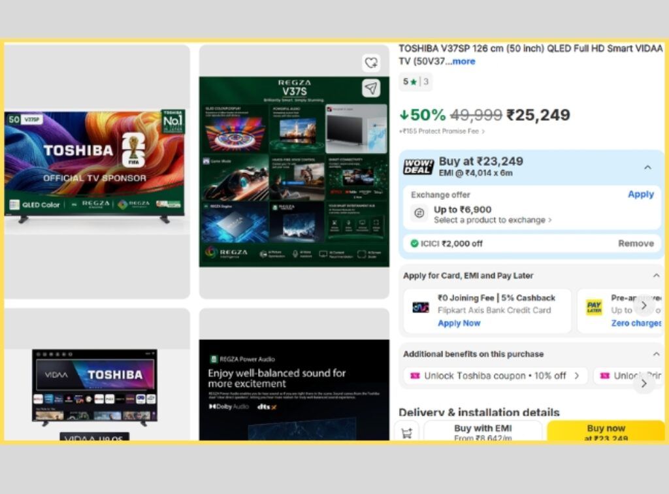Click the Pay Later logo icon
This screenshot has height=494, width=669.
[x=594, y=306]
